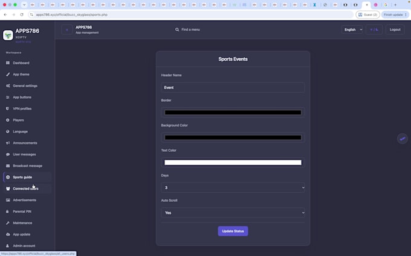This screenshot has width=411, height=256.
Task: Click the browser address bar
Action: coord(192,14)
